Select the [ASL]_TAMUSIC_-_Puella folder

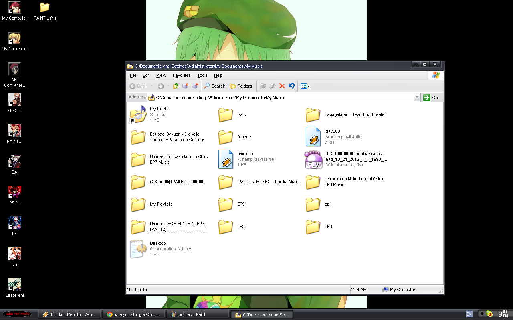226,182
